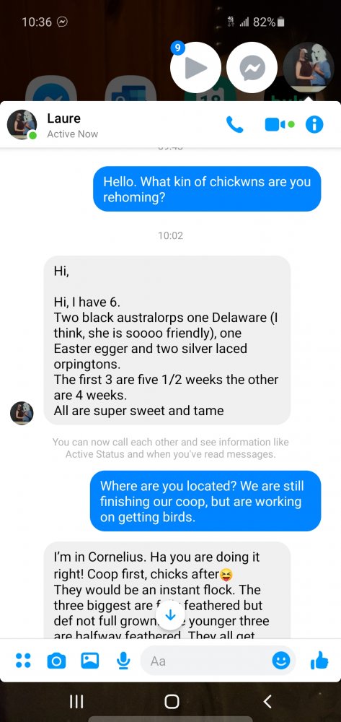Screen dimensions: 341x722
Task: Open the Messenger chat head bubble
Action: tap(252, 68)
